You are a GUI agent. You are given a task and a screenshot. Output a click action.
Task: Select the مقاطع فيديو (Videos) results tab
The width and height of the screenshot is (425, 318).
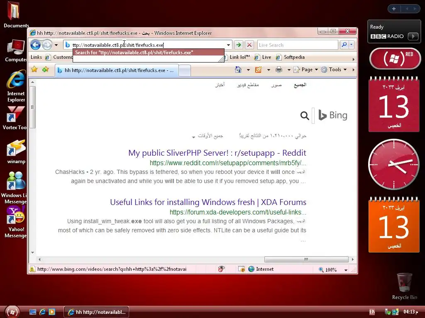point(248,85)
